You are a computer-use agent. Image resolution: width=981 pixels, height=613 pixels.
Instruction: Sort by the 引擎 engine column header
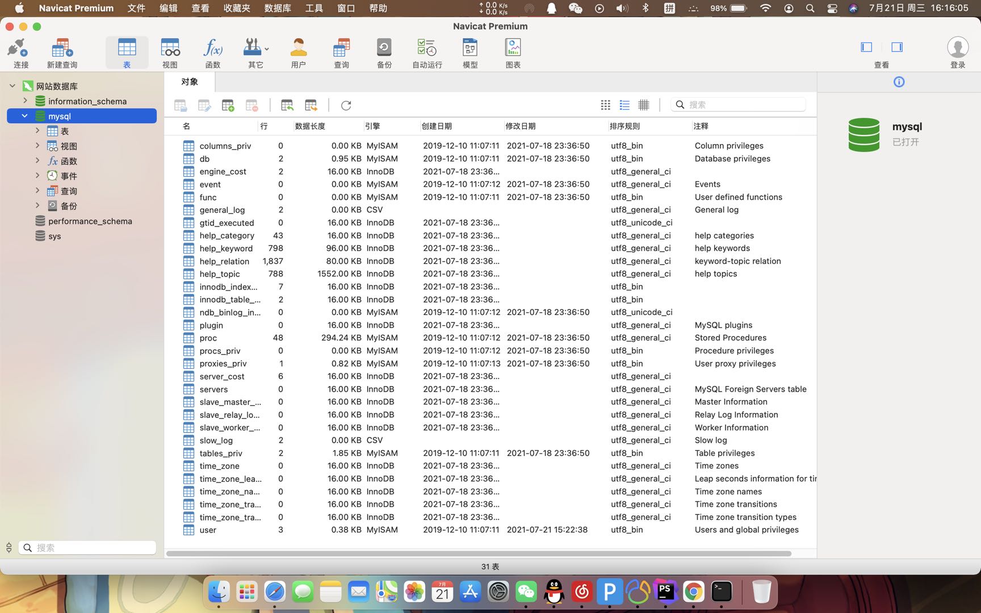(372, 126)
